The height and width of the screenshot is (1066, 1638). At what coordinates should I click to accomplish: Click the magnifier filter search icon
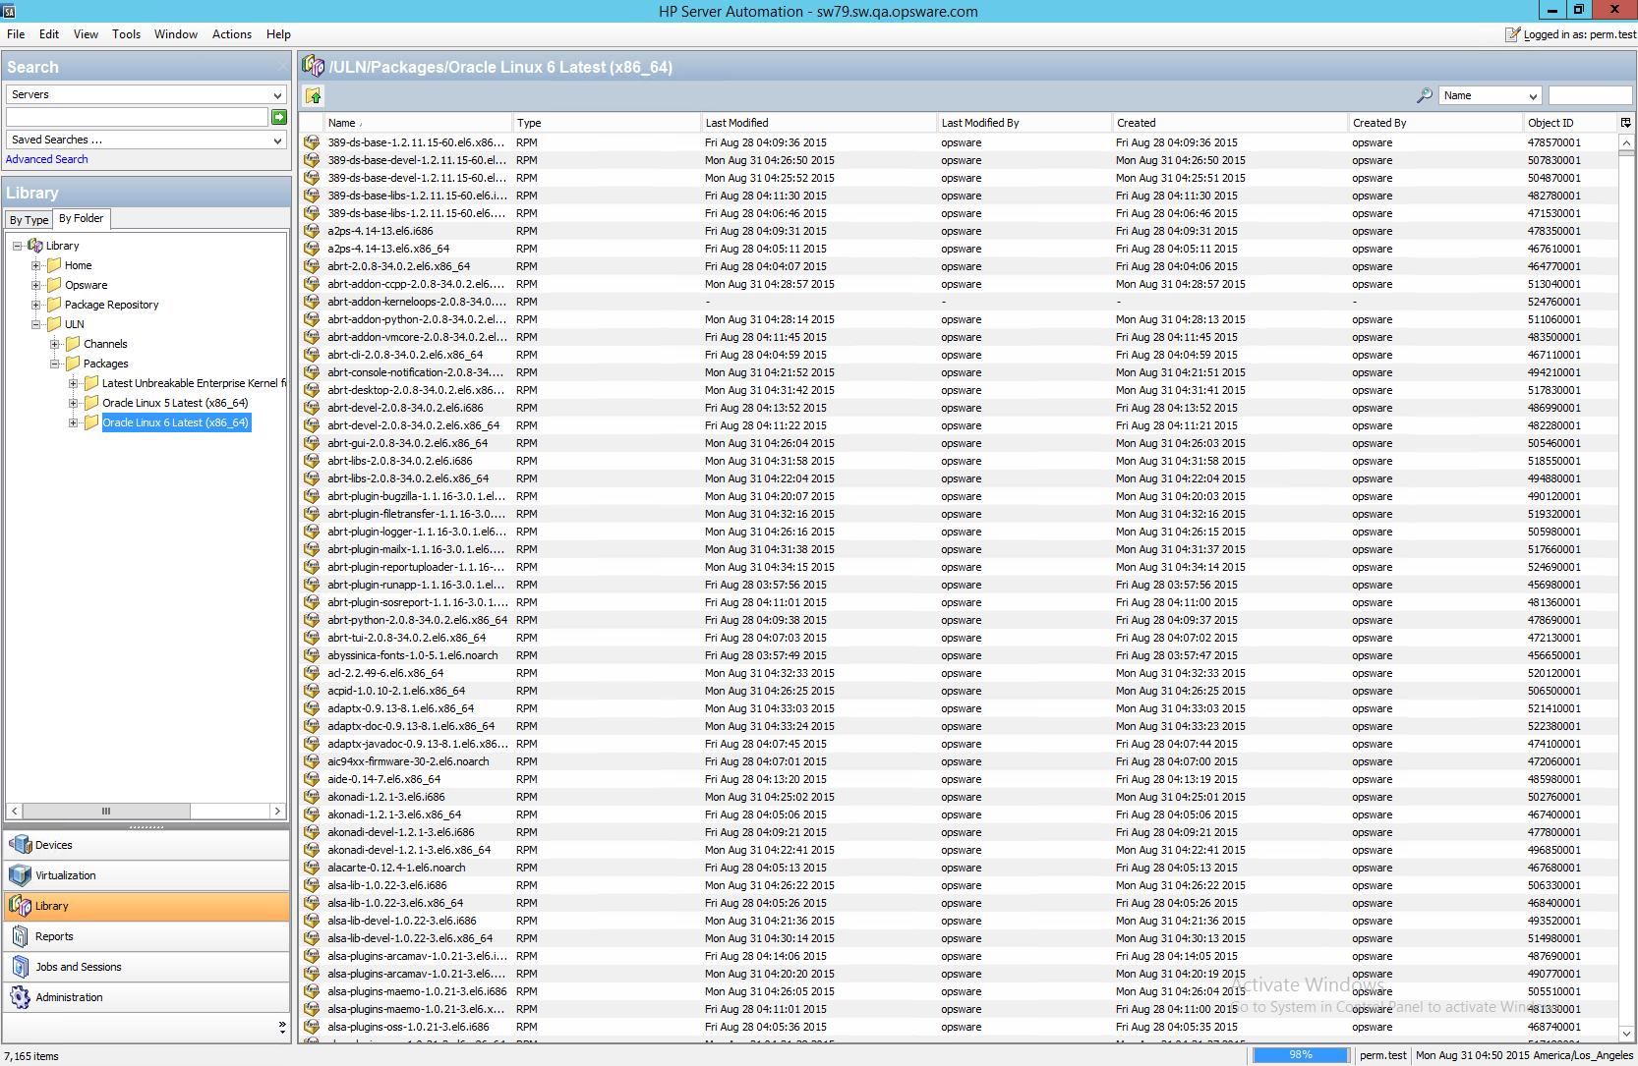(1424, 95)
